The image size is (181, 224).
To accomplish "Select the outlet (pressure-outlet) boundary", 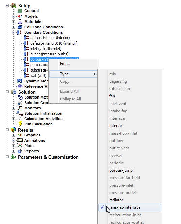I will pyautogui.click(x=50, y=54).
